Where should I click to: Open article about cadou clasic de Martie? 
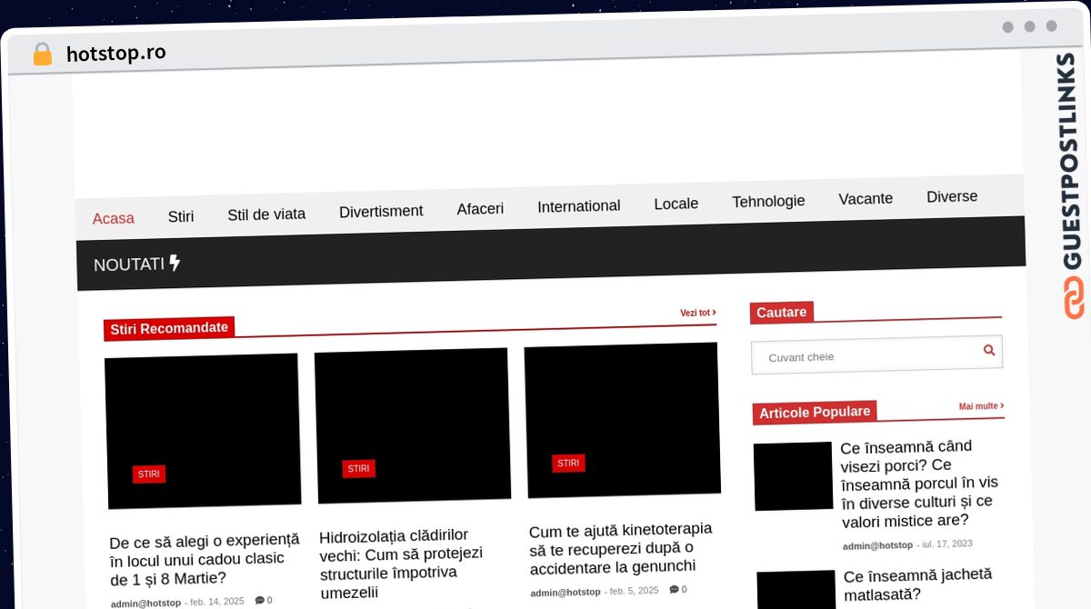205,559
